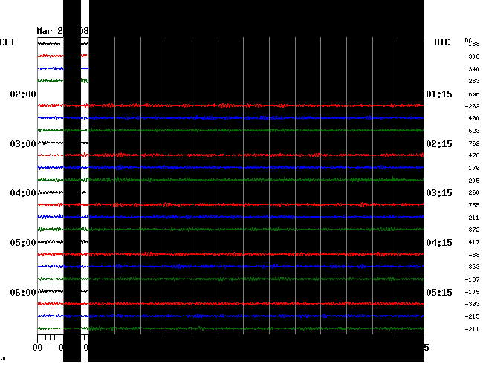Click the DC value -262
483x367 pixels.
click(x=472, y=106)
